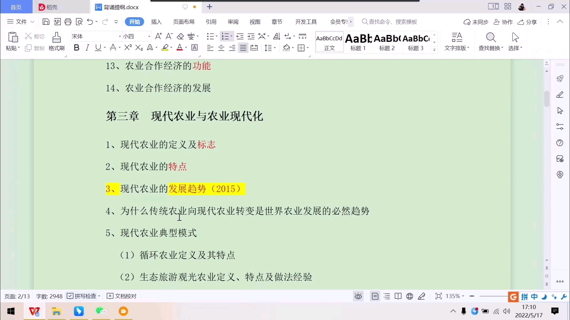Toggle superscript formatting
570x320 pixels.
pos(127,47)
